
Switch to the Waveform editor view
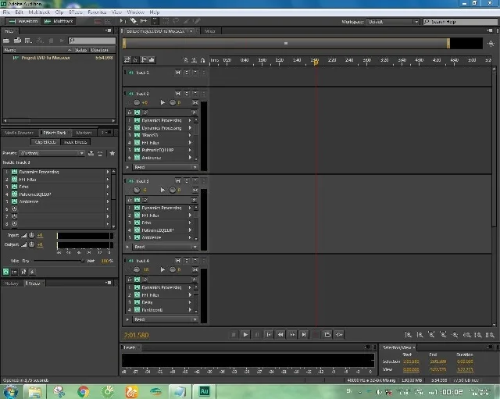click(x=23, y=21)
